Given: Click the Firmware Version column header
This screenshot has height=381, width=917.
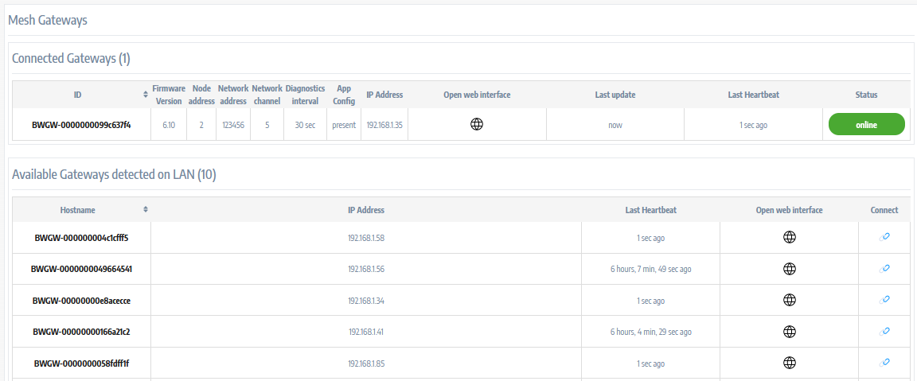Looking at the screenshot, I should pos(169,95).
